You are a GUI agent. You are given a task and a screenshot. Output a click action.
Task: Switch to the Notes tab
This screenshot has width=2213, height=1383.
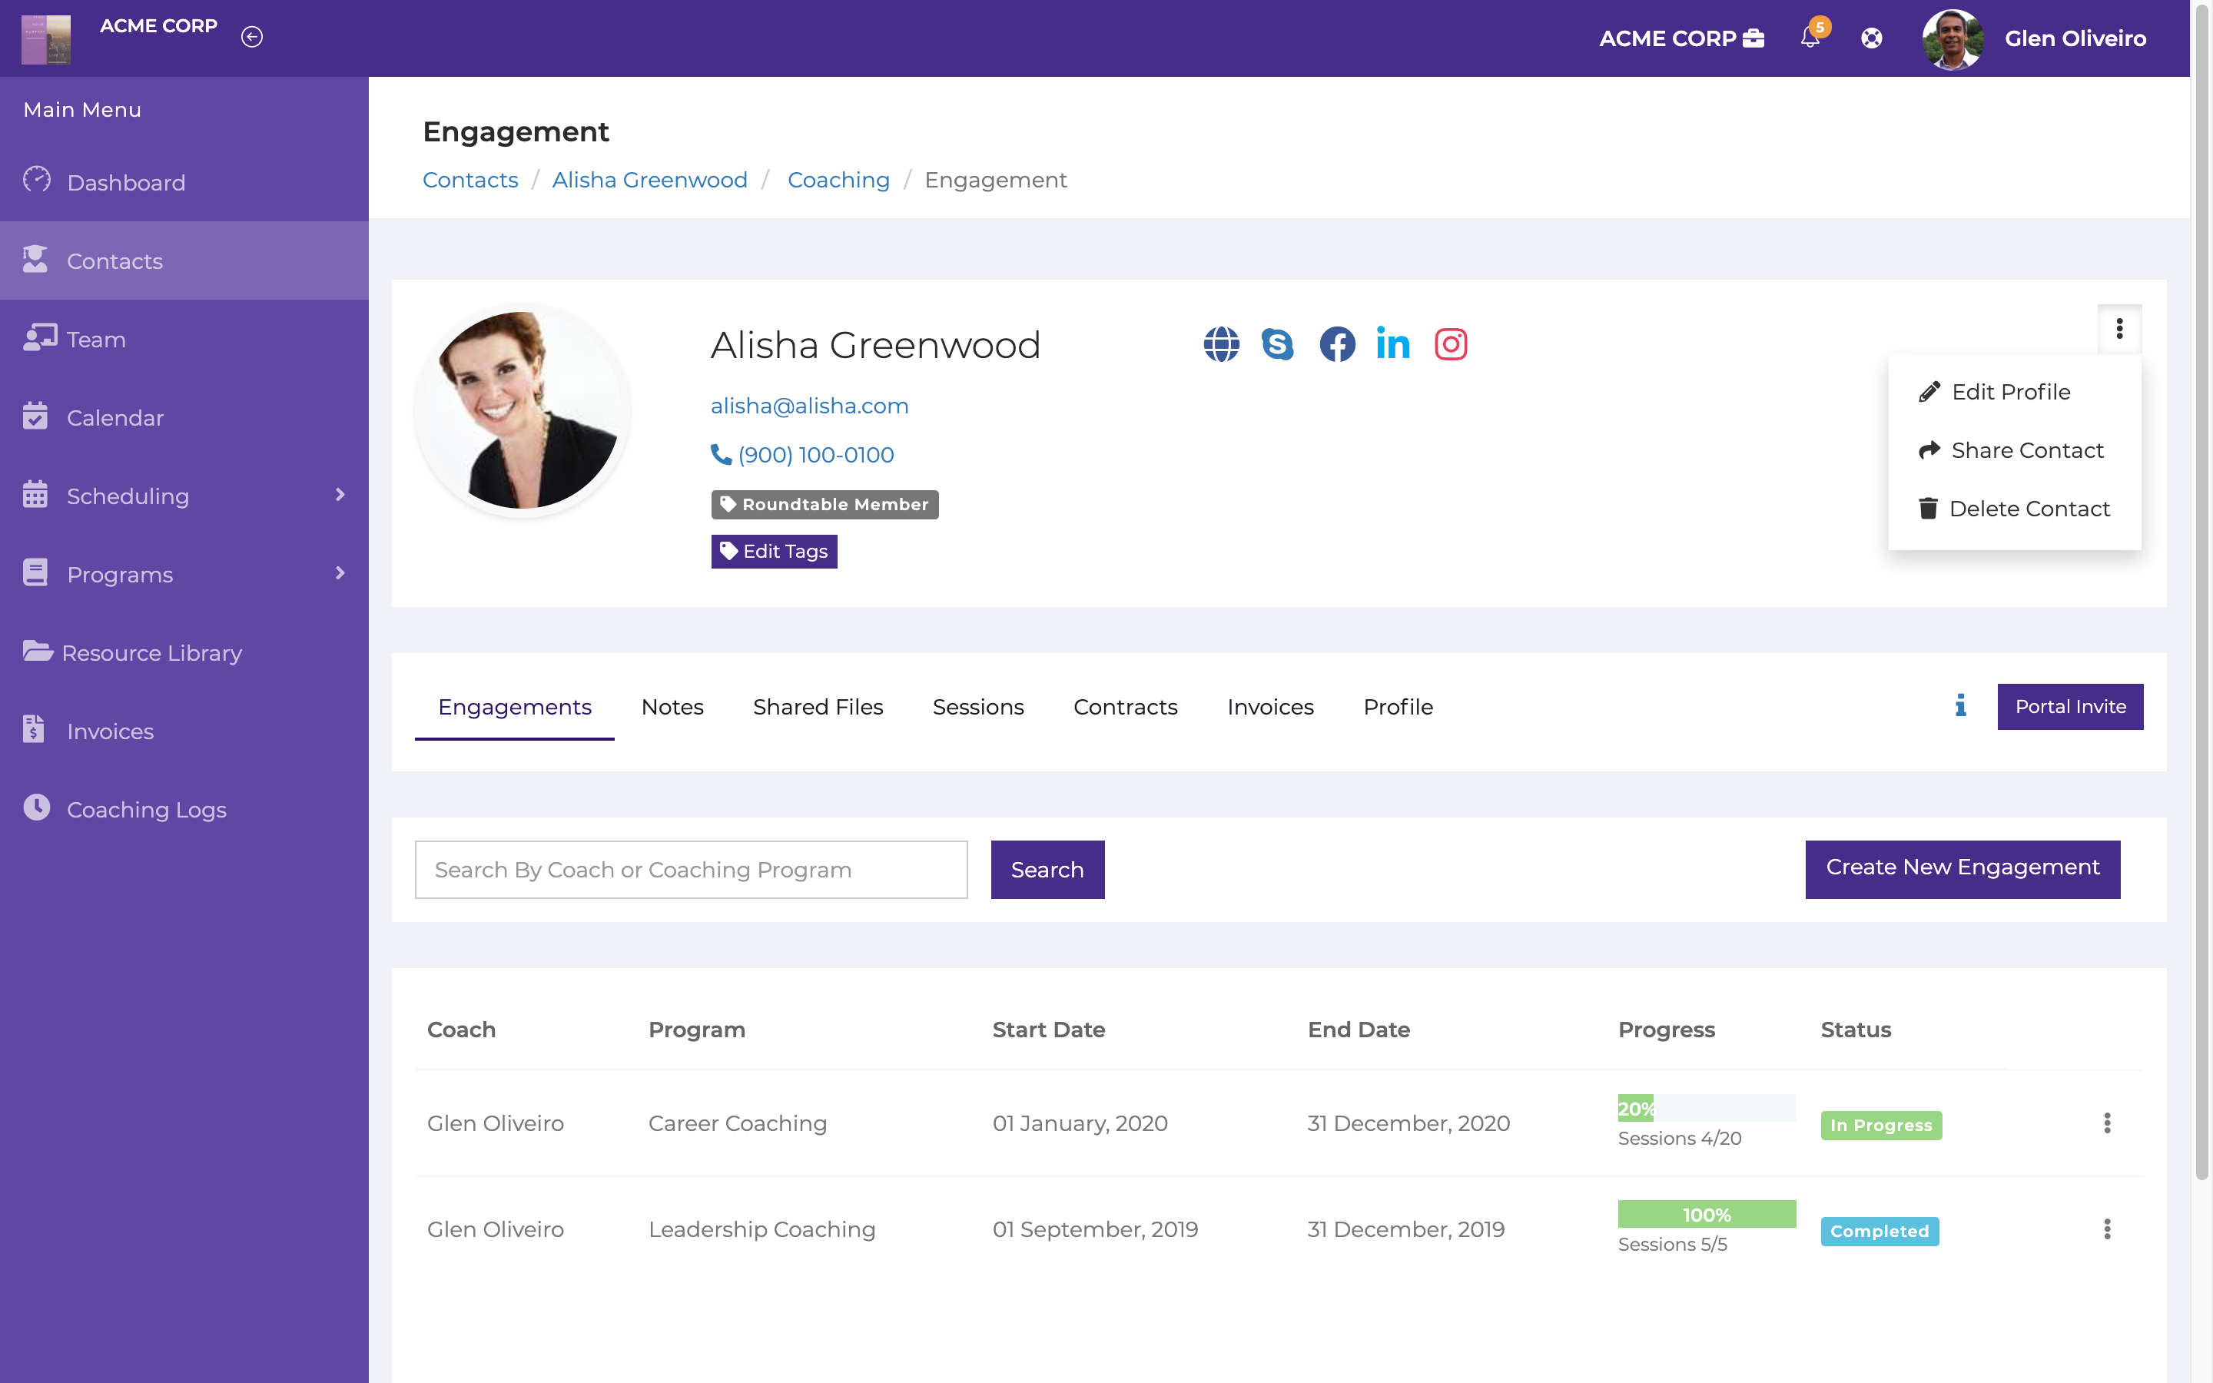(672, 707)
